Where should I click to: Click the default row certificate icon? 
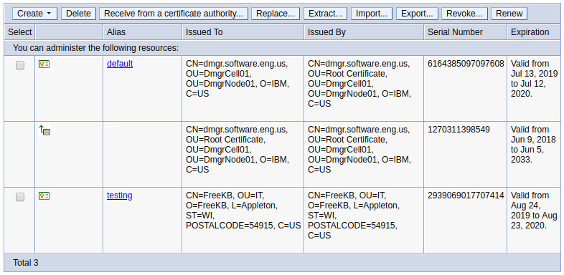point(44,64)
